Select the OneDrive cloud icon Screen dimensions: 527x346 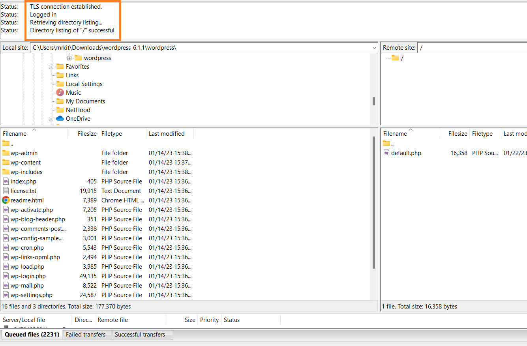[60, 118]
